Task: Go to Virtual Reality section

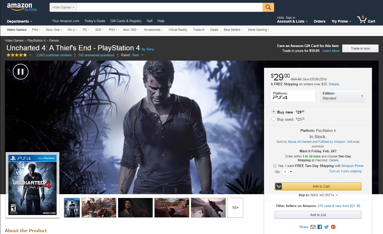Action: click(x=178, y=30)
